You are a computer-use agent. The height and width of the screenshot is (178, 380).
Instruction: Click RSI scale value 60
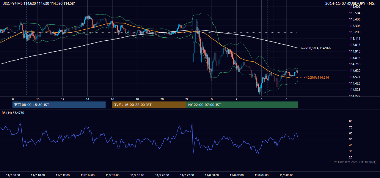[351, 133]
